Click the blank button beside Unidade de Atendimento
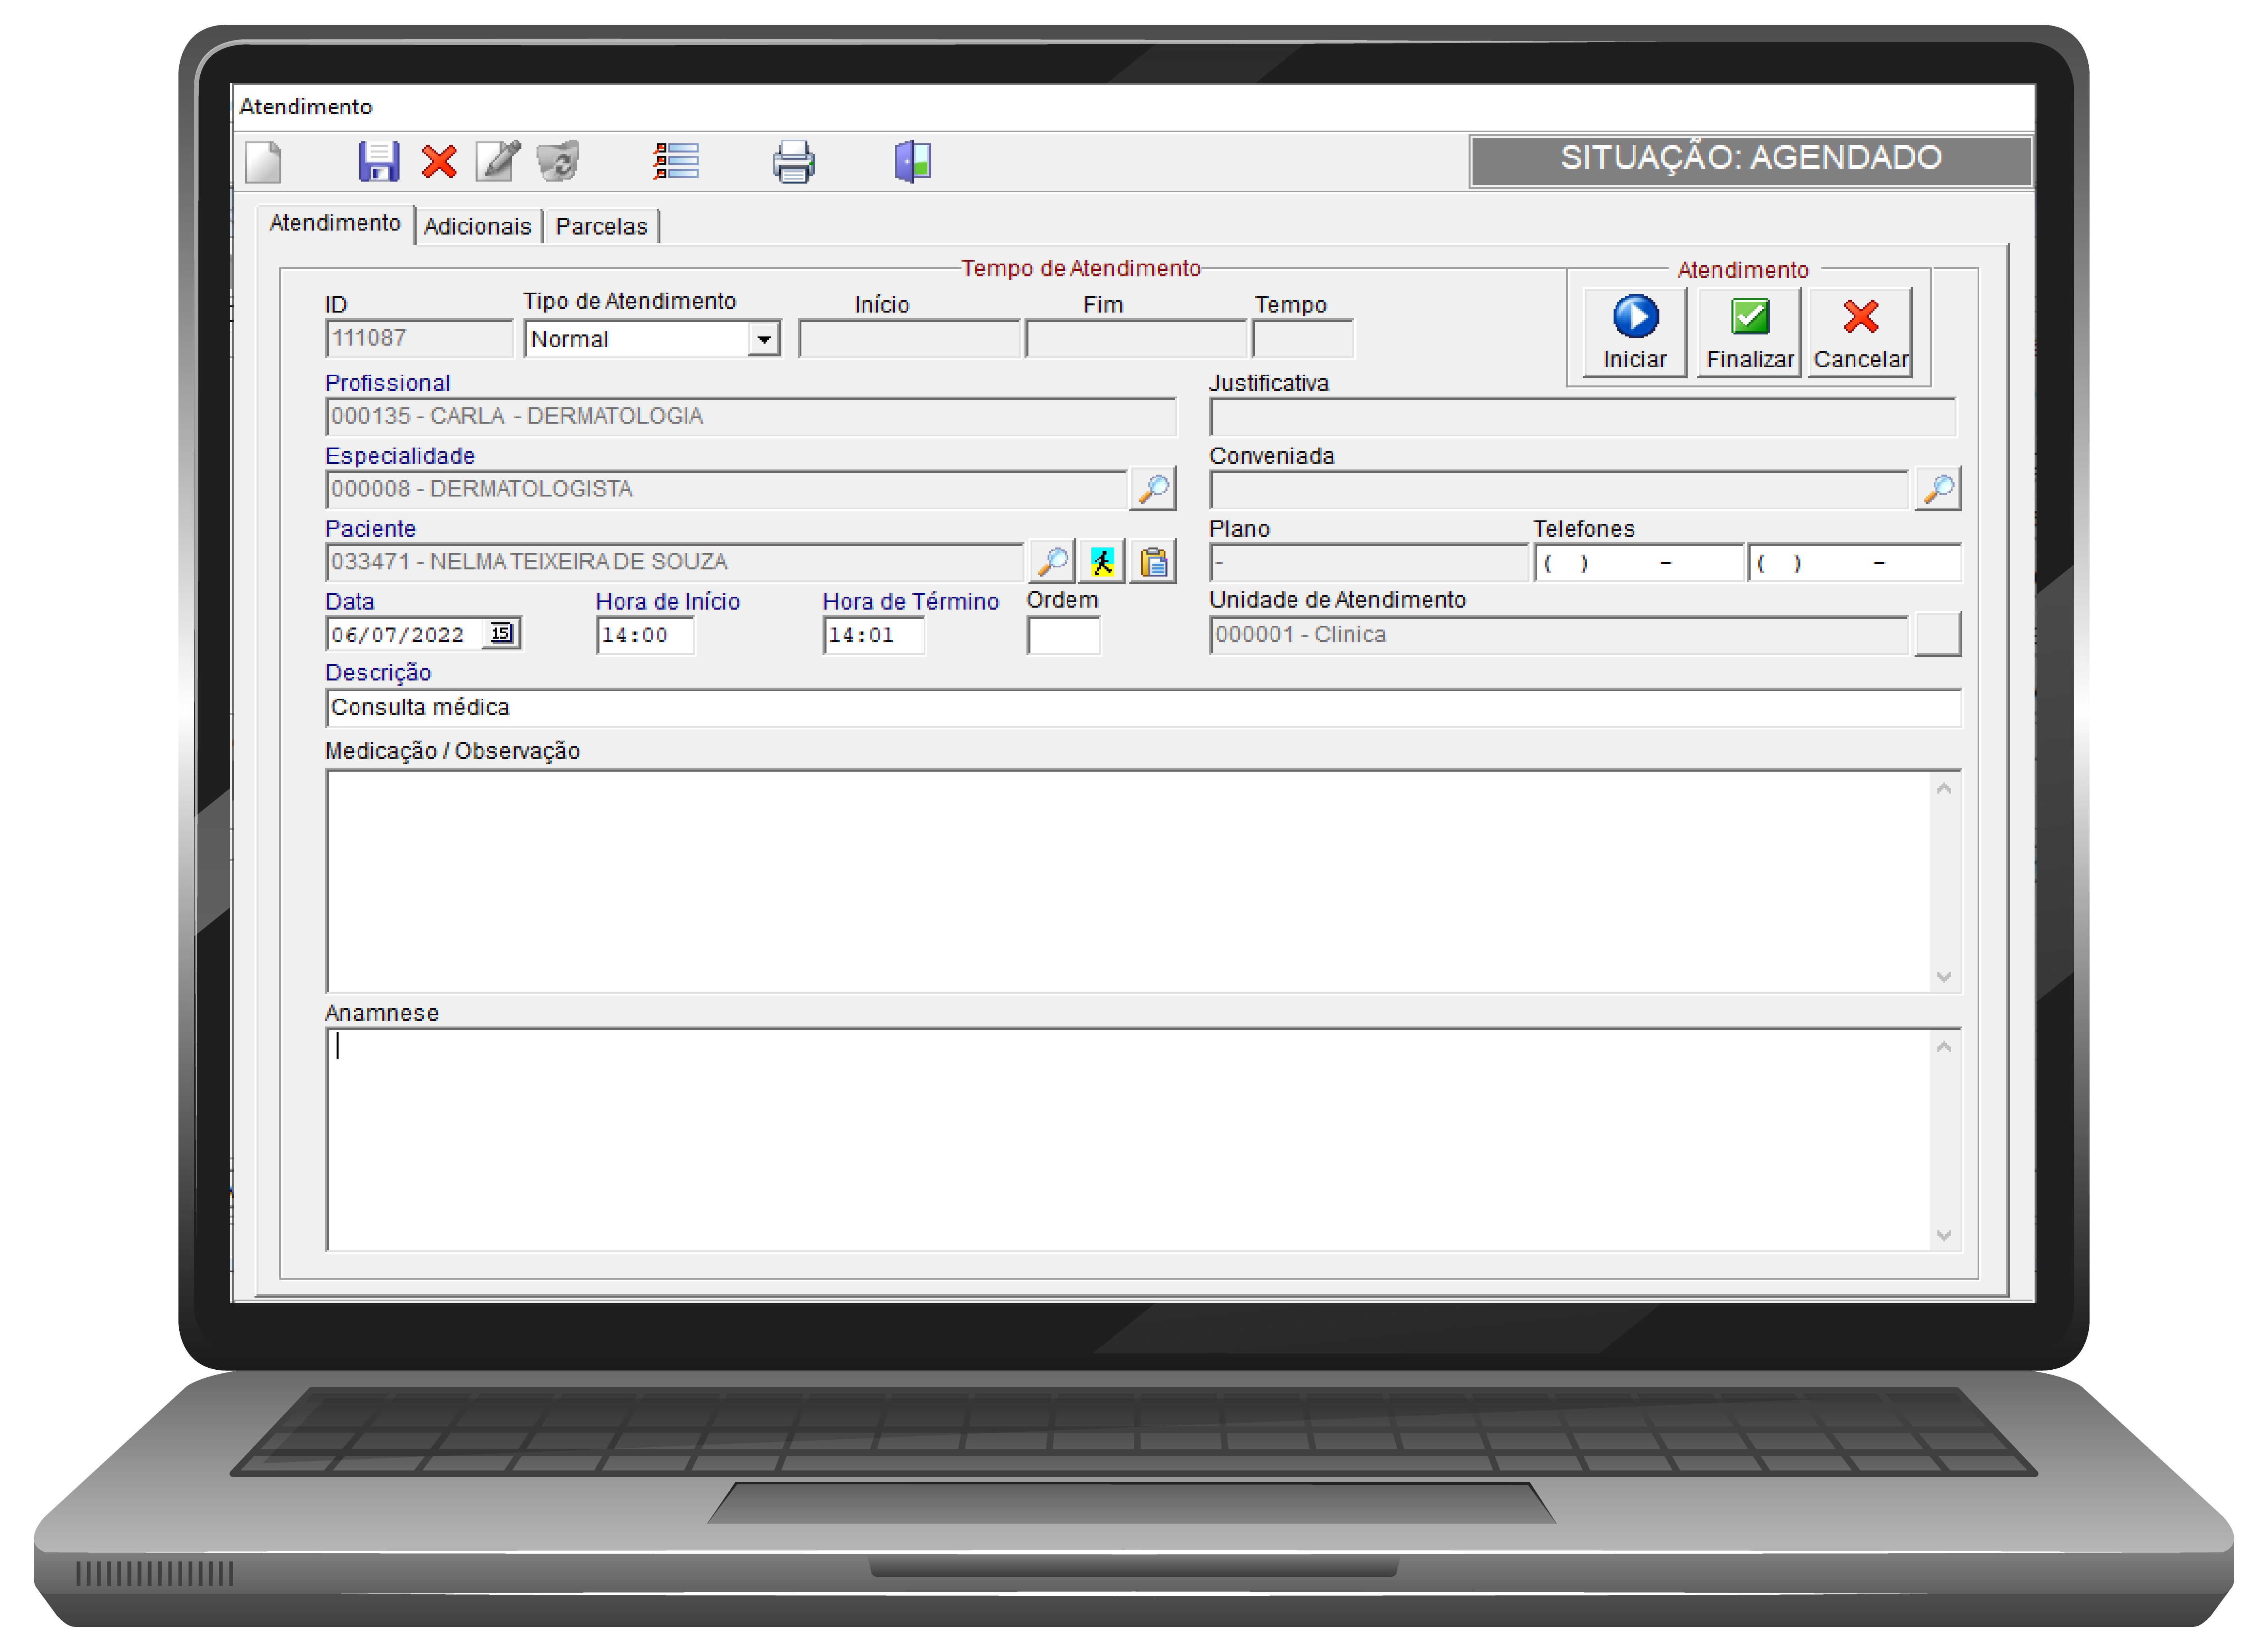2268x1652 pixels. tap(1938, 634)
